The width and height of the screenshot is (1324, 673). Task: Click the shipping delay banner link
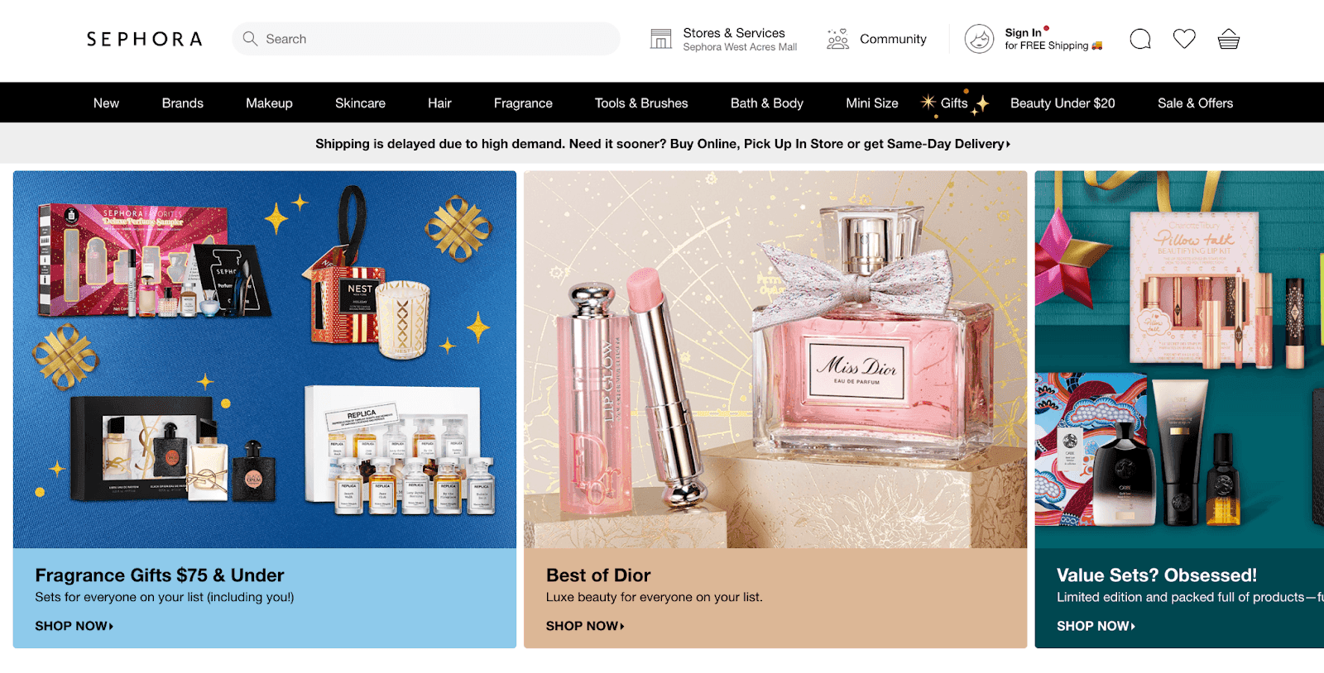[x=662, y=144]
